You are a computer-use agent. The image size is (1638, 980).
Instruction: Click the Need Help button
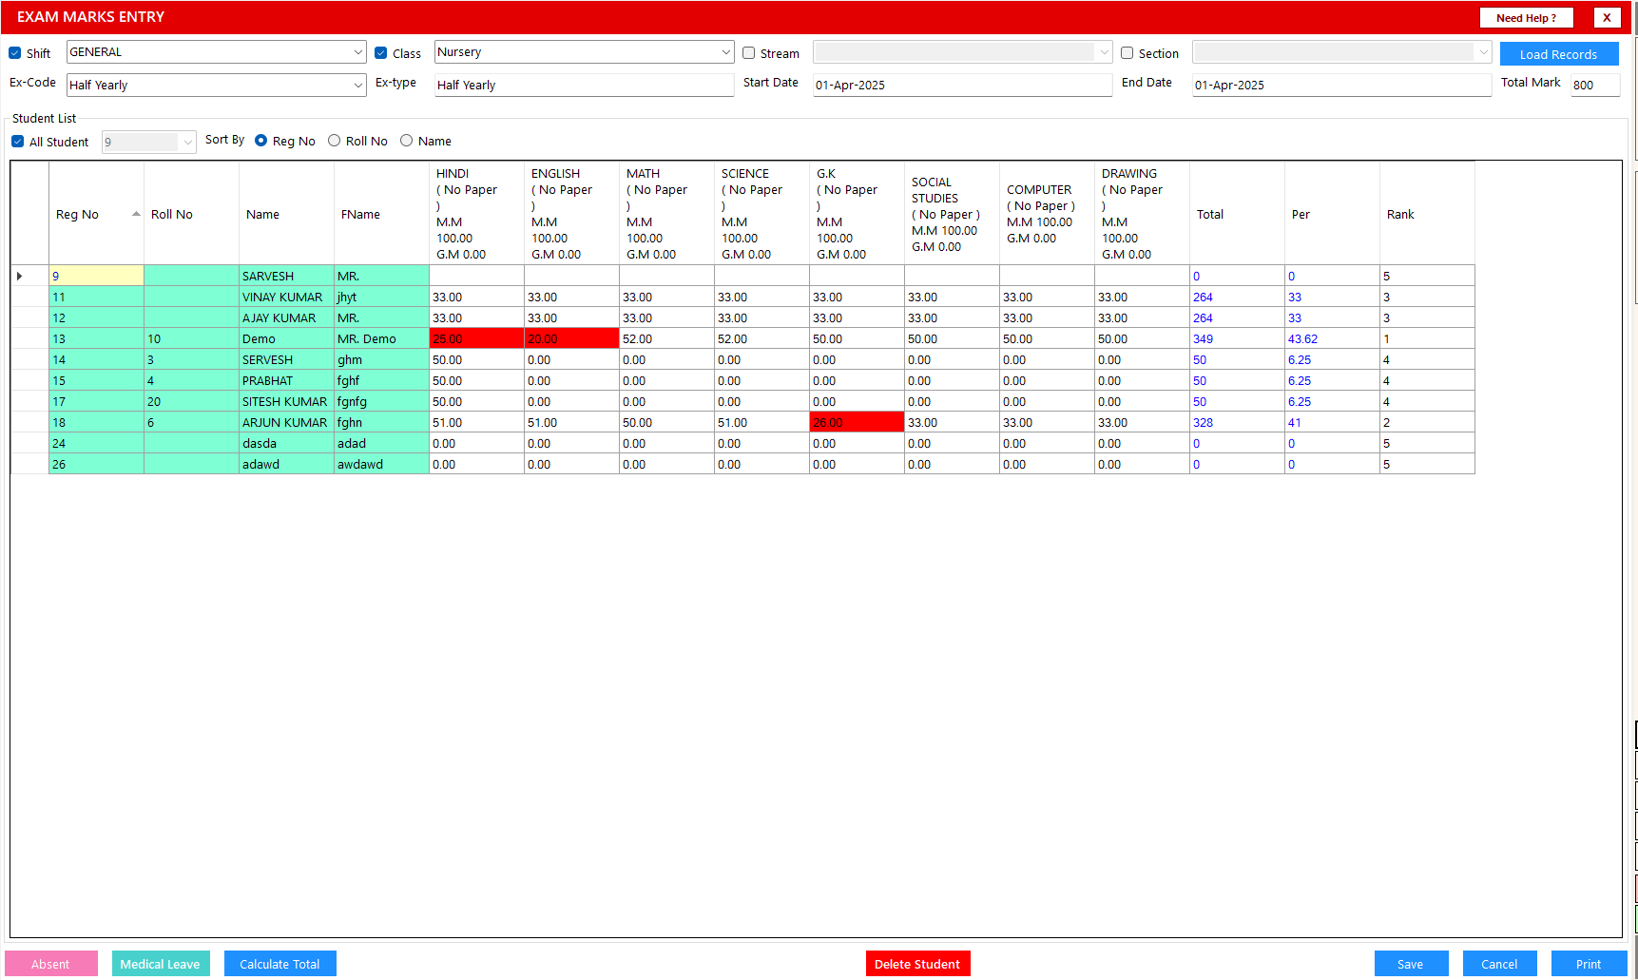pos(1526,18)
